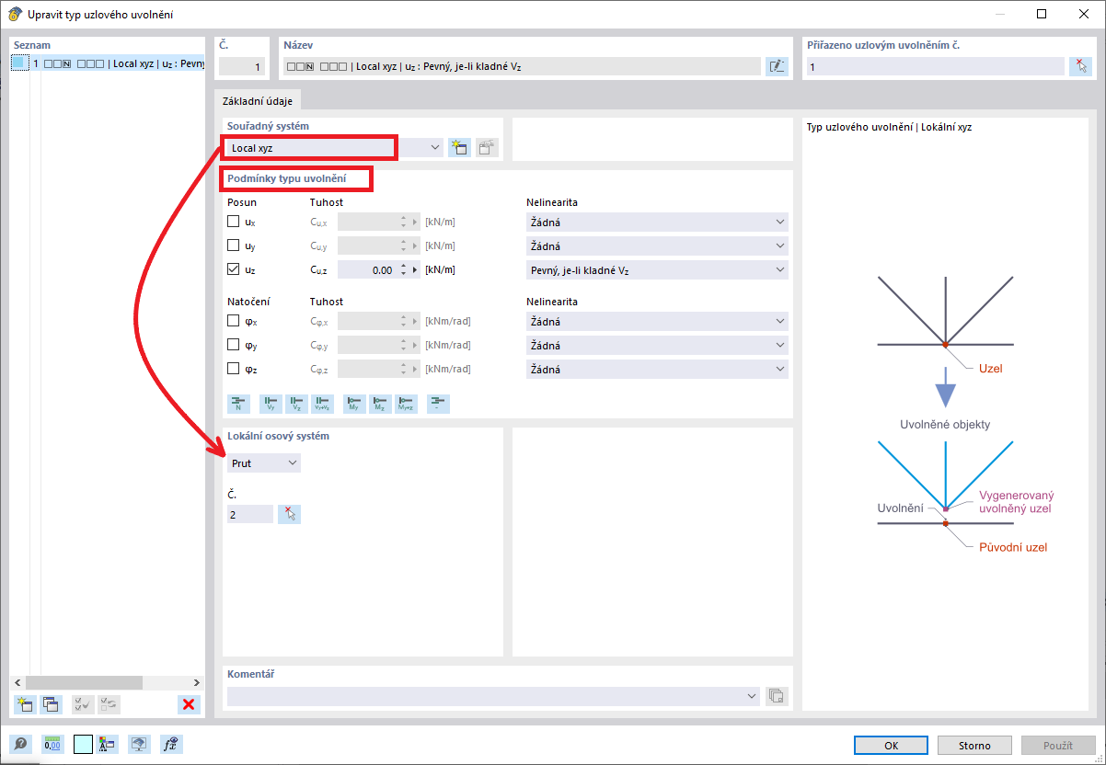Edit the name with the pencil icon
This screenshot has width=1106, height=765.
[777, 66]
